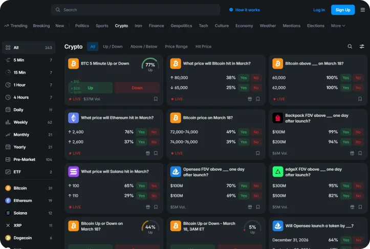The image size is (370, 249).
Task: Click 5% Up gauge on Bitcoin 3AM ET card
Action: point(252,227)
